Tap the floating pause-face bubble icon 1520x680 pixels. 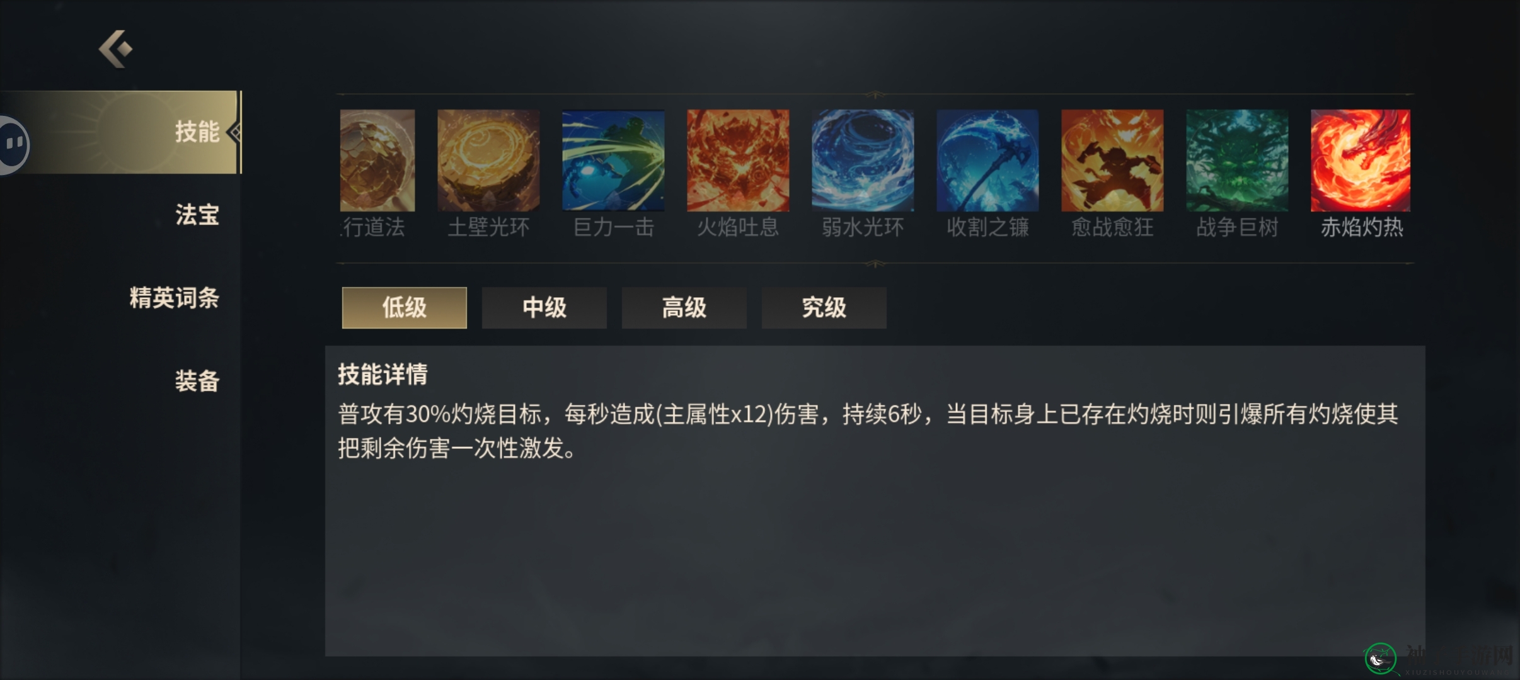click(x=13, y=145)
